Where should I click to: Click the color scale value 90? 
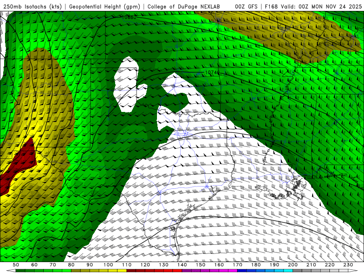point(90,265)
